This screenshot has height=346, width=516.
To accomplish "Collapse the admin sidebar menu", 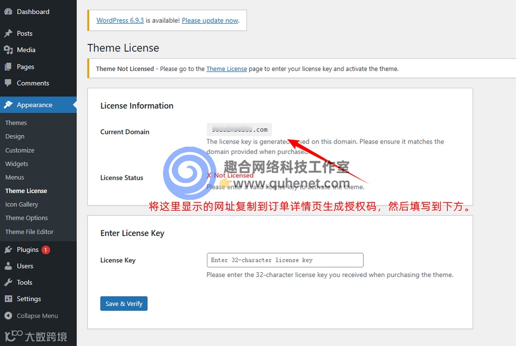I will click(x=38, y=316).
